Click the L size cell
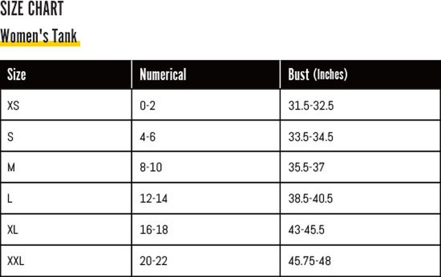The image size is (441, 277). click(x=10, y=199)
